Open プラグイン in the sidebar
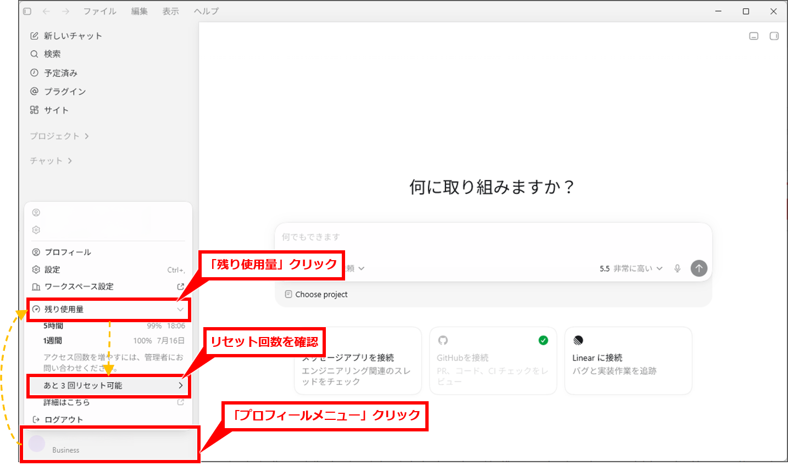Screen dimensions: 788x466 [58, 91]
